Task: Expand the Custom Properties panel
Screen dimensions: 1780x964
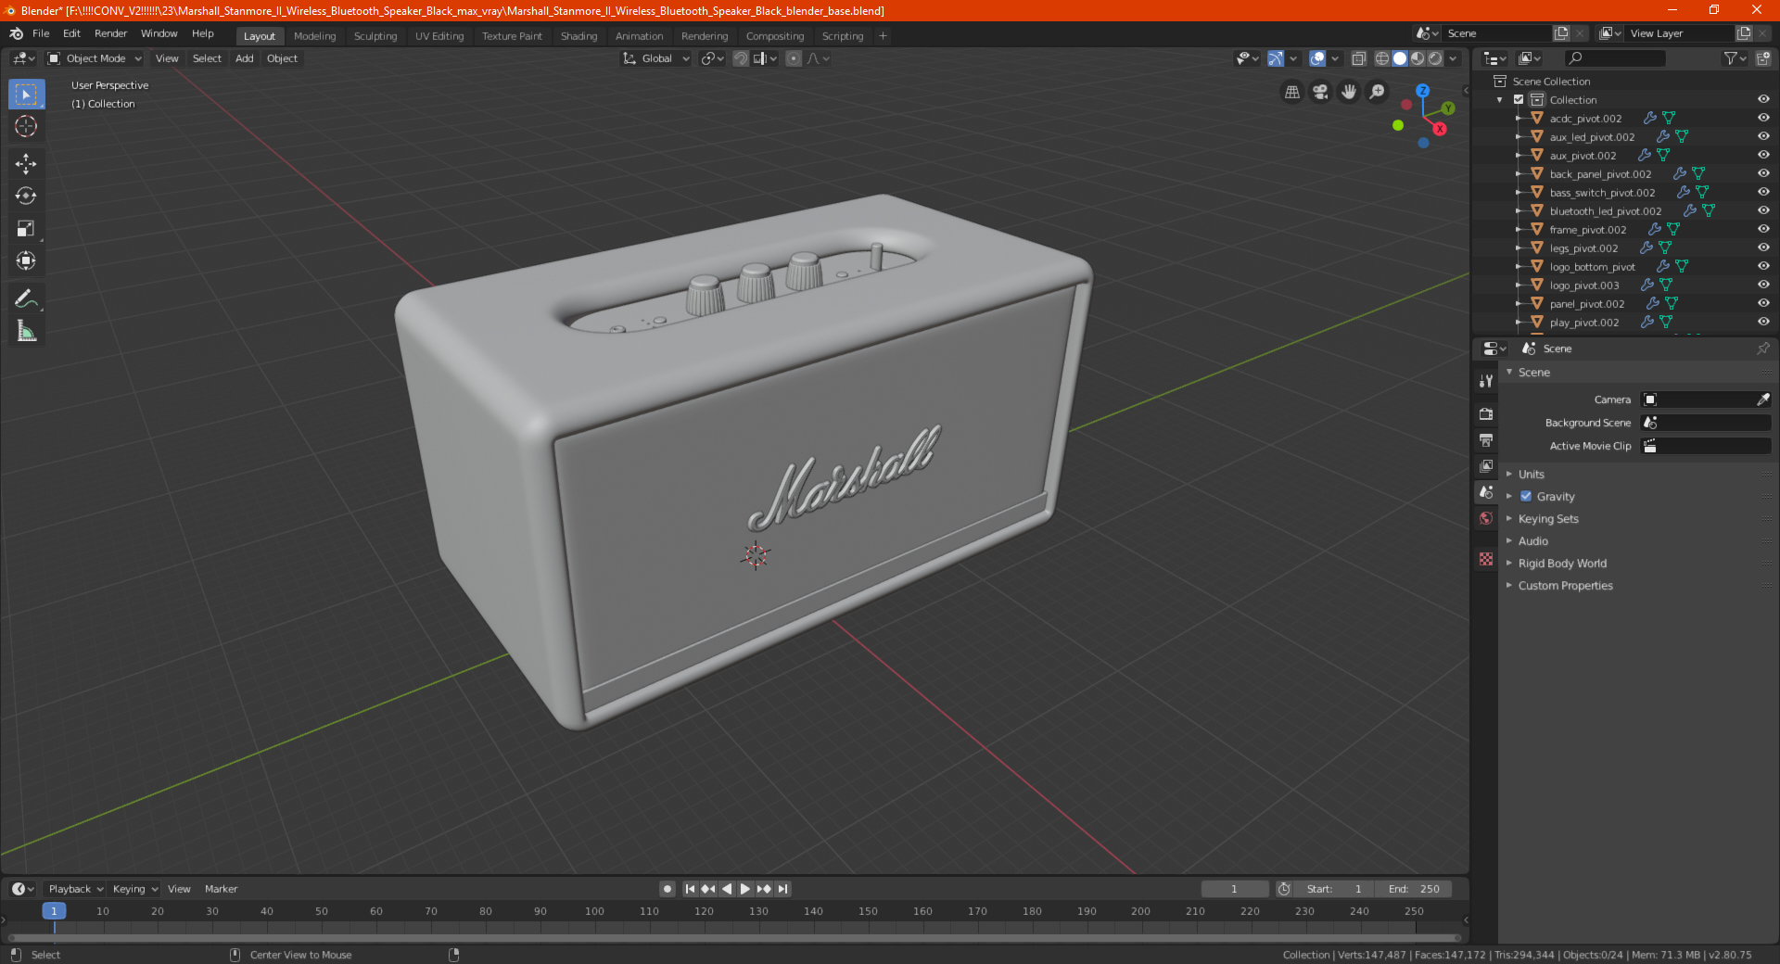Action: tap(1565, 586)
